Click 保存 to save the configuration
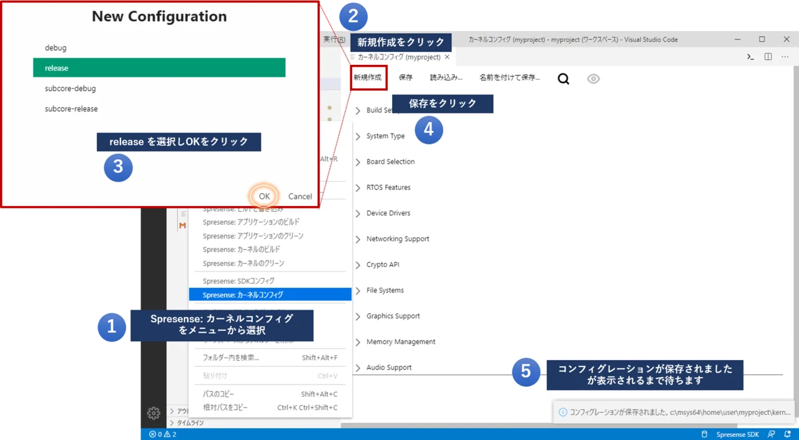Image resolution: width=799 pixels, height=440 pixels. [x=406, y=78]
